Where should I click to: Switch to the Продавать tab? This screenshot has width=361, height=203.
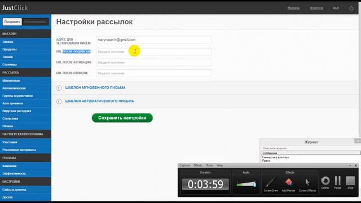(x=12, y=22)
